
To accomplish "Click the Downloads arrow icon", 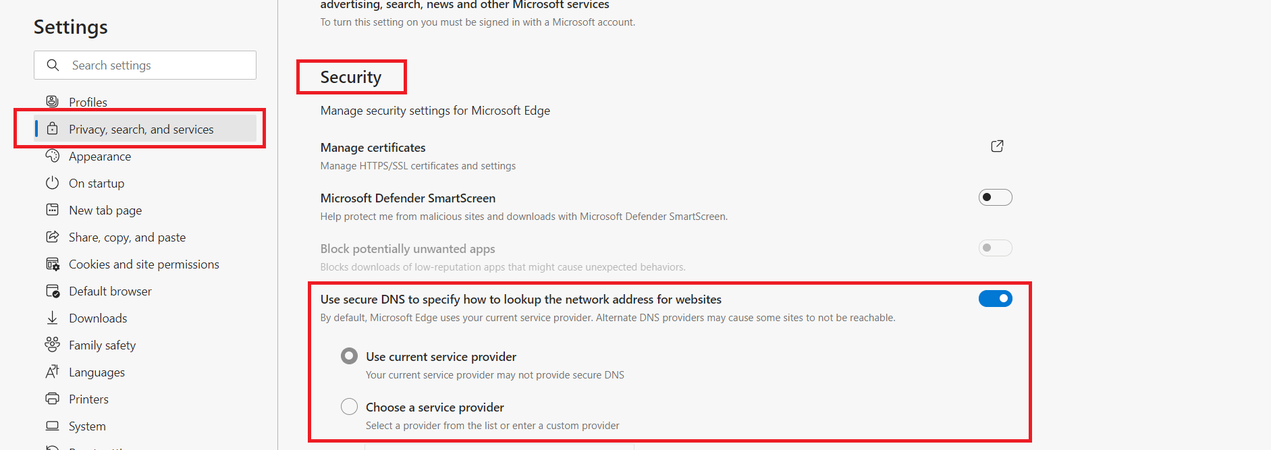I will [52, 318].
